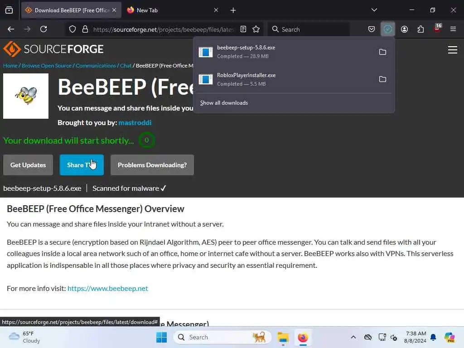Click the extension icon with badge 16

(x=437, y=29)
